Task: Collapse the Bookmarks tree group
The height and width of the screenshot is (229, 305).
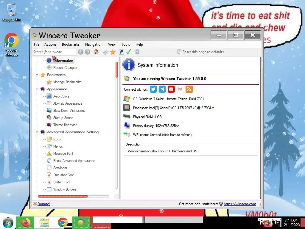Action: pyautogui.click(x=37, y=75)
